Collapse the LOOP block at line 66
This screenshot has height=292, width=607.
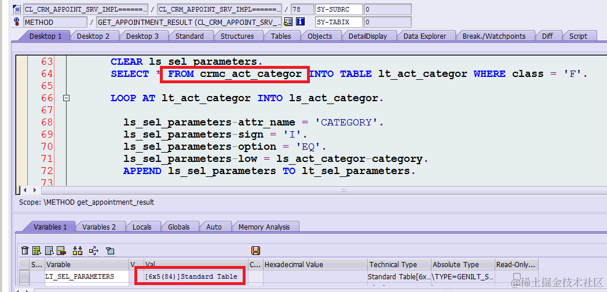coord(67,98)
